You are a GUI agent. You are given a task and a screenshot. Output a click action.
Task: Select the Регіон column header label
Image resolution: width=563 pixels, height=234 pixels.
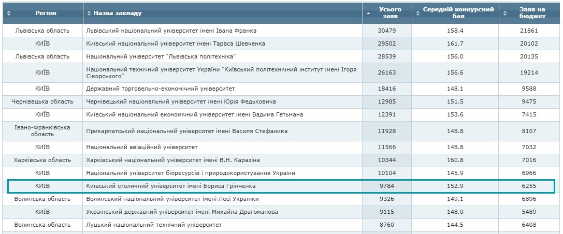pyautogui.click(x=46, y=13)
